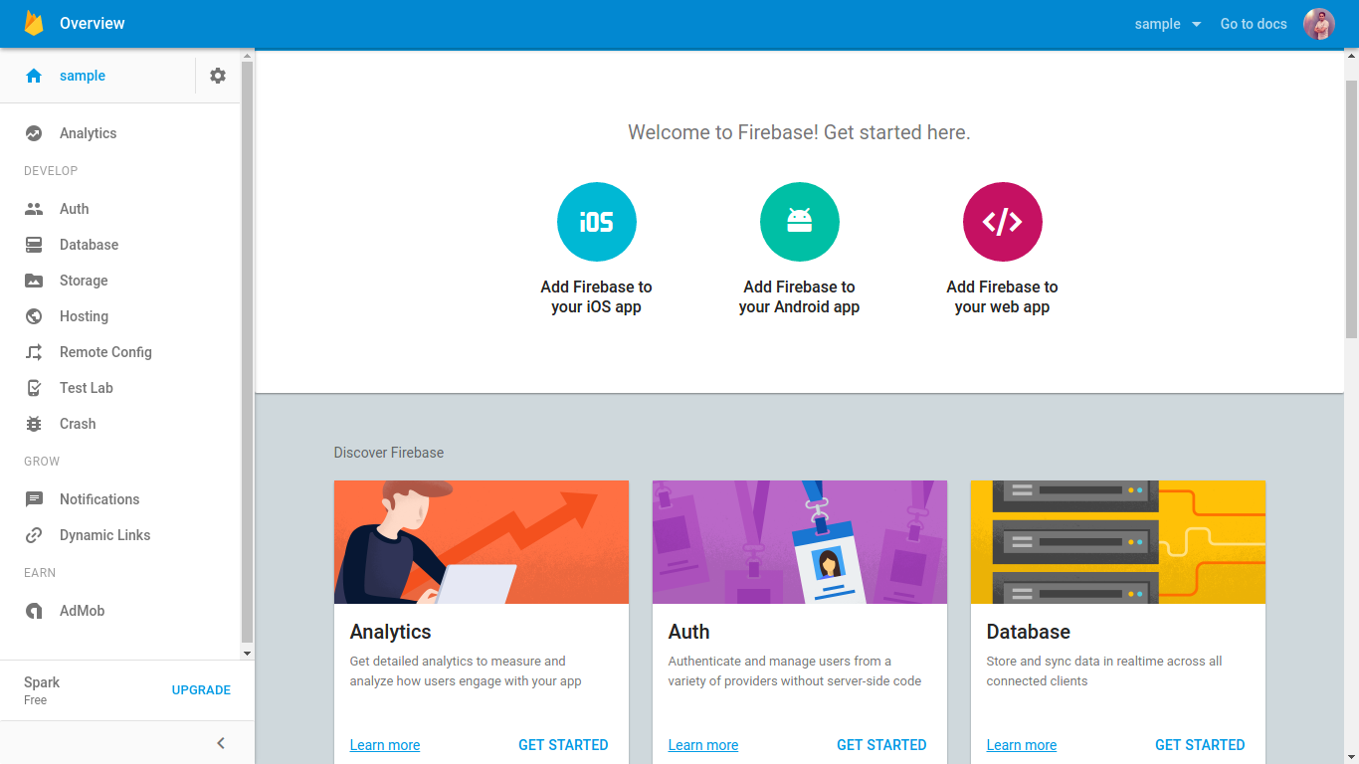Click the Auth people icon in sidebar
1359x764 pixels.
coord(34,209)
